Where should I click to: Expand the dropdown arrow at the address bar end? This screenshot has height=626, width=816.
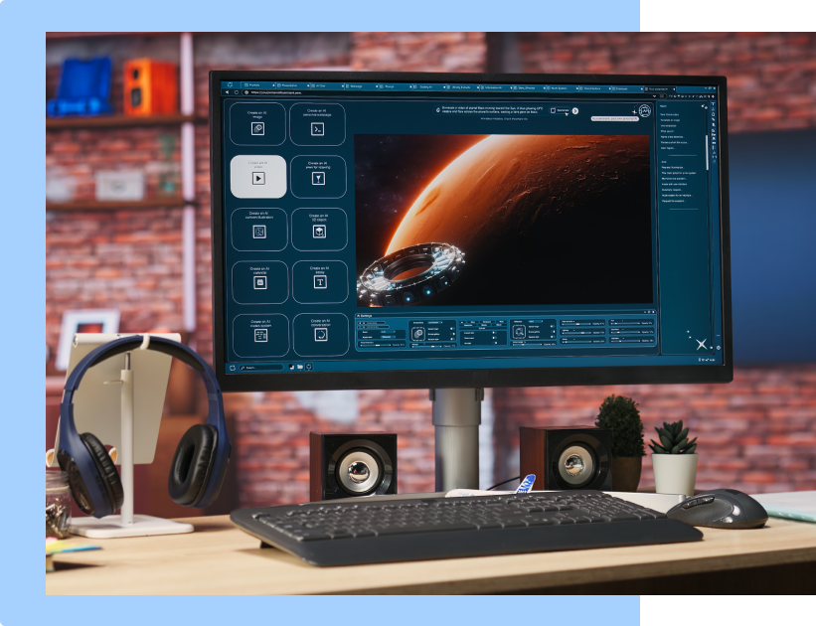655,96
